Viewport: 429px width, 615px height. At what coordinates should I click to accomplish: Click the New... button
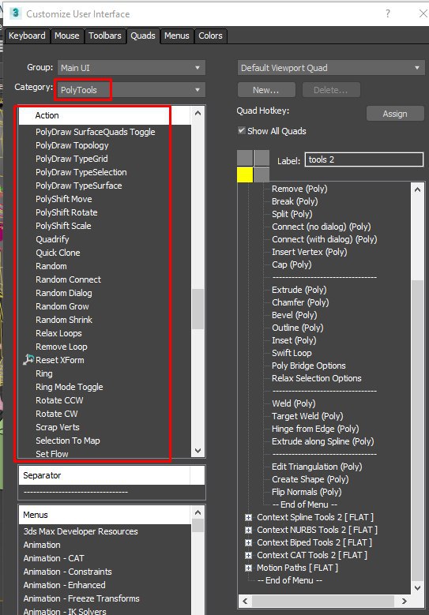[x=266, y=90]
